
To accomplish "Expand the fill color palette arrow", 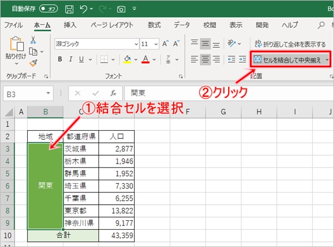I will click(136, 60).
